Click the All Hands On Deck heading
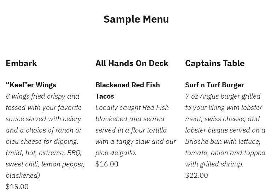The height and width of the screenshot is (194, 272). pos(132,63)
